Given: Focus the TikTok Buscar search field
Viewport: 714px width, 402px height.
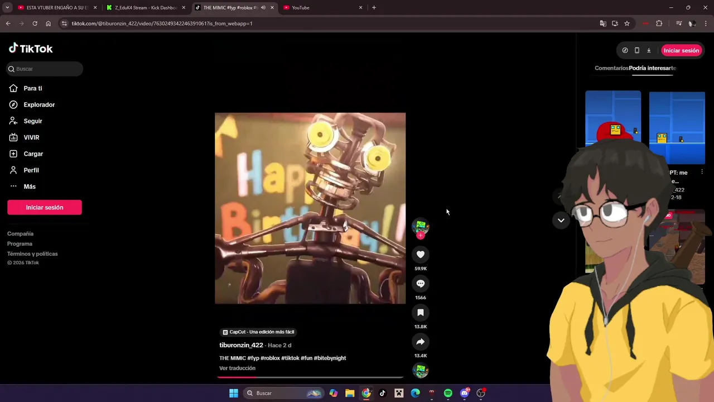Looking at the screenshot, I should (45, 69).
